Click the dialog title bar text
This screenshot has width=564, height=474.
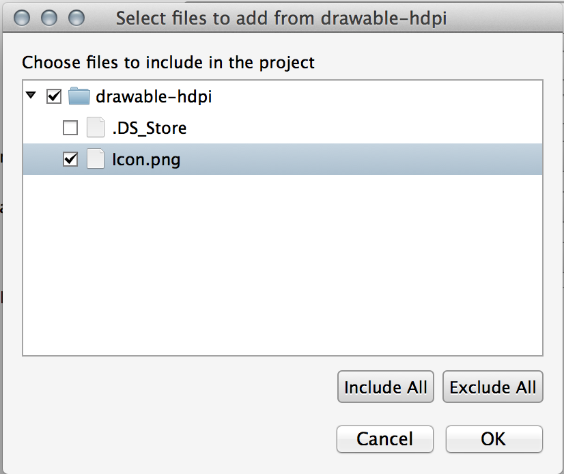point(281,18)
